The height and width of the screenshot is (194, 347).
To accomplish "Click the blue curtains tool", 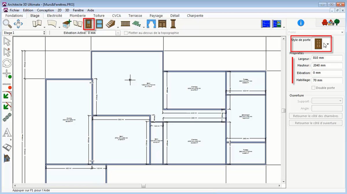I will [152, 24].
